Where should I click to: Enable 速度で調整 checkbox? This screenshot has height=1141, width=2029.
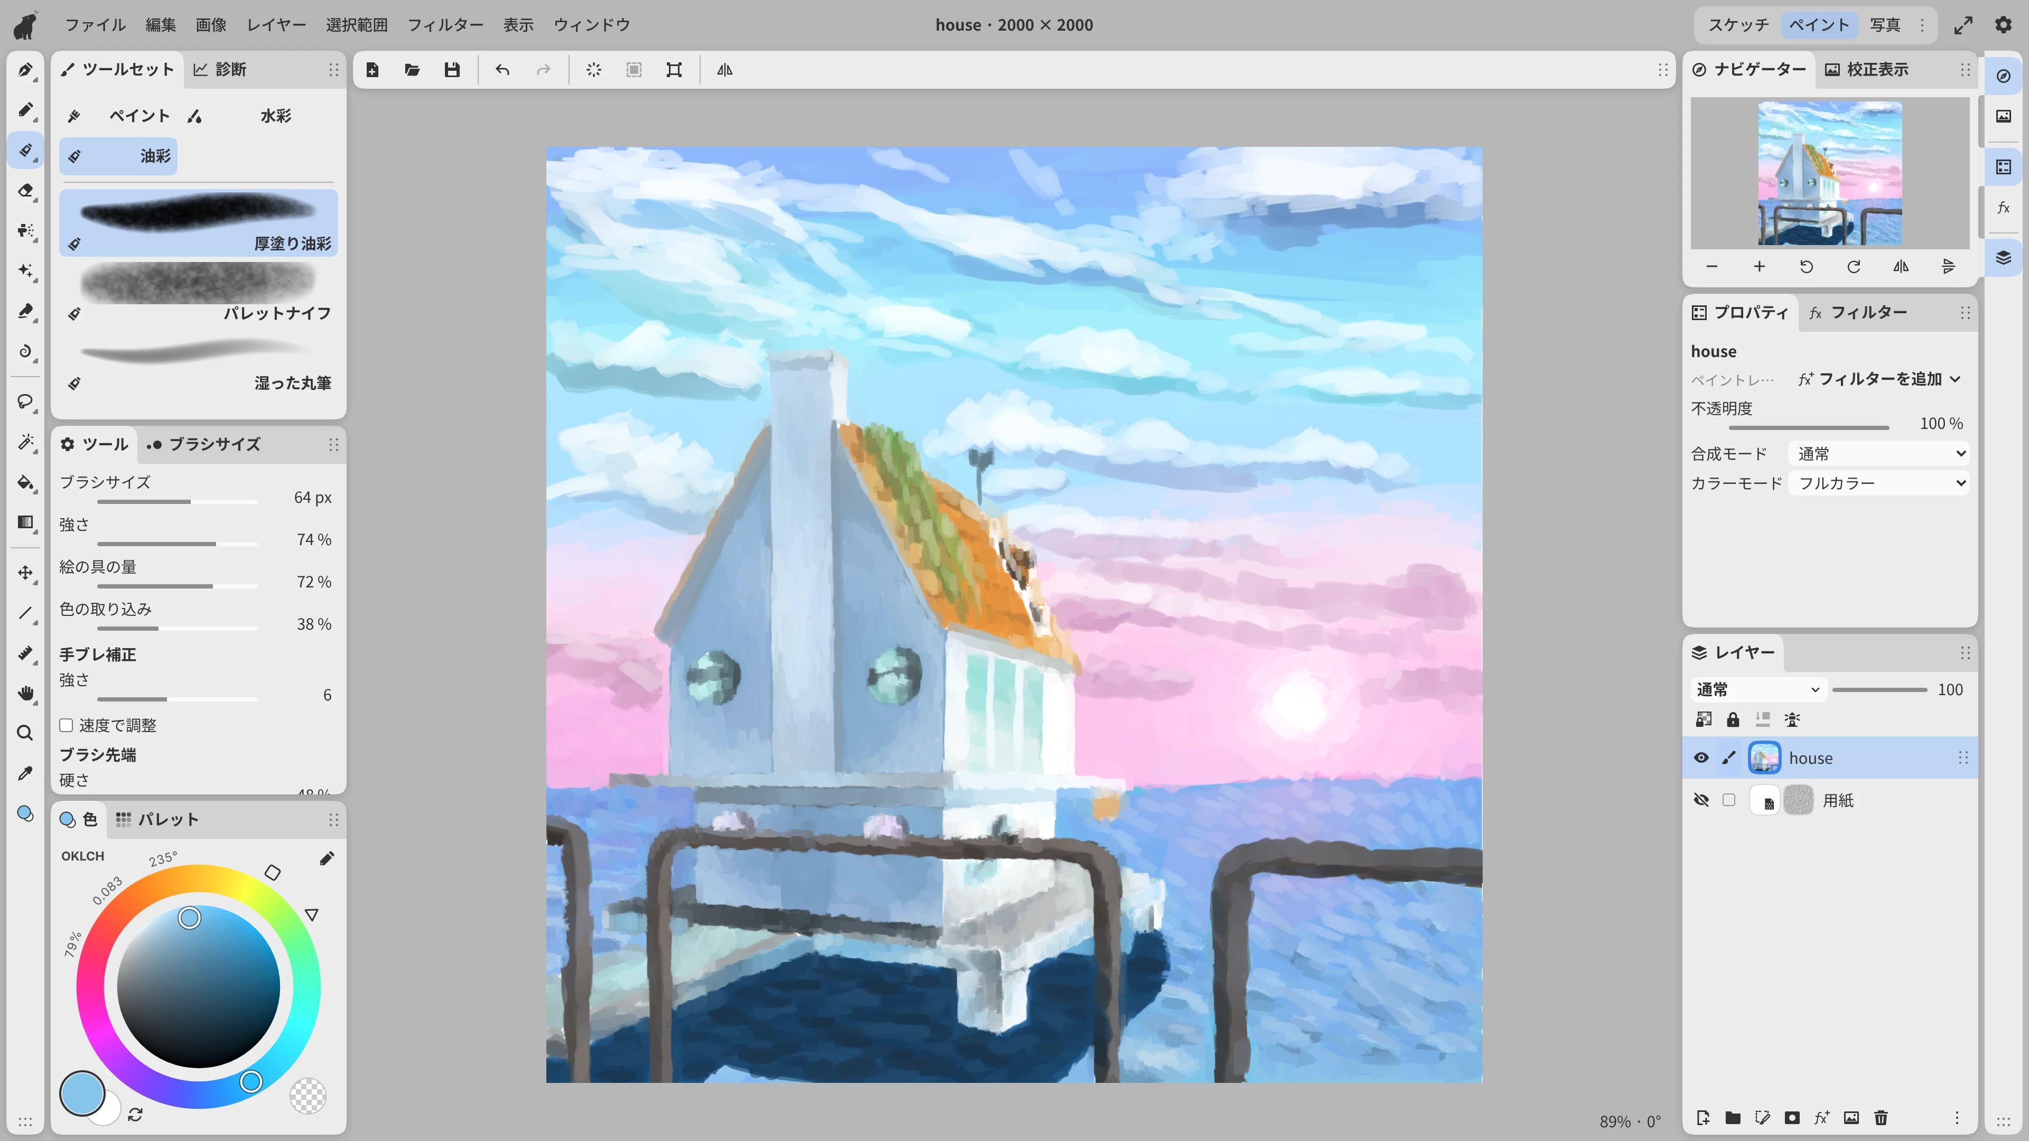[x=66, y=725]
